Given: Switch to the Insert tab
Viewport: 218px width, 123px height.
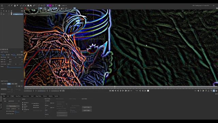Looking at the screenshot, I should [32, 96].
